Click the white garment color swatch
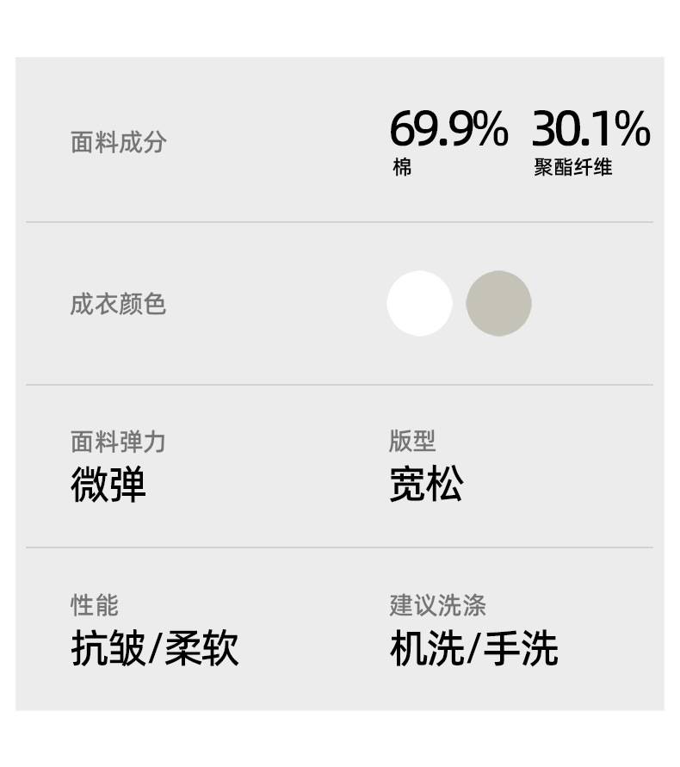Screen dimensions: 680x767 419,304
